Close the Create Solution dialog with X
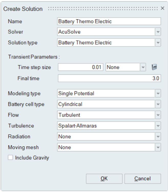This screenshot has height=192, width=168. tap(162, 8)
